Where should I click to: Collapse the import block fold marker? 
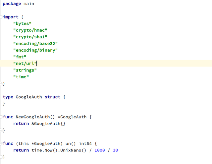1,17
